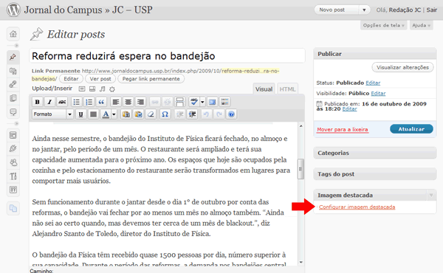Toggle italic formatting in the editor
443x273 pixels.
(49, 102)
